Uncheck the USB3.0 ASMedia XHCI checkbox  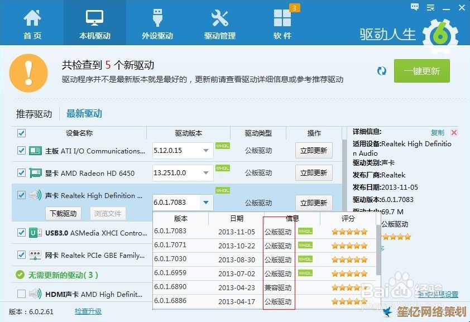coord(21,233)
